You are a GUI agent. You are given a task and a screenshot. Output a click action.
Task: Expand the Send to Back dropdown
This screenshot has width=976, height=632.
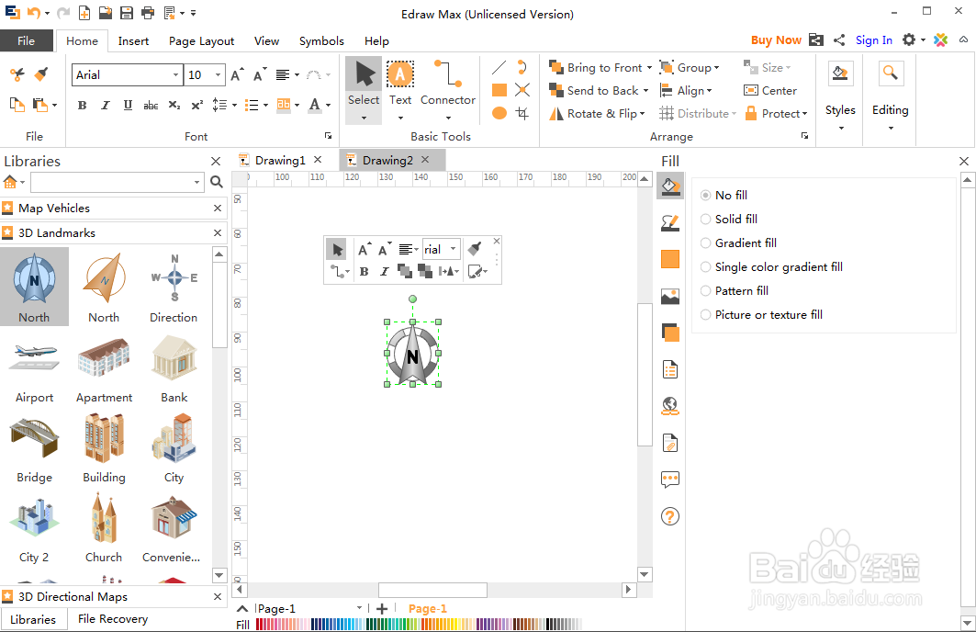pyautogui.click(x=645, y=90)
